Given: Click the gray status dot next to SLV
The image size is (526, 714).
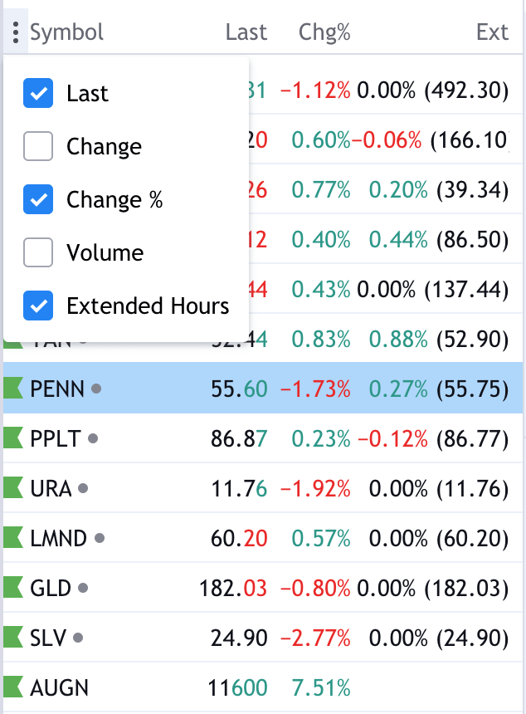Looking at the screenshot, I should pyautogui.click(x=78, y=638).
